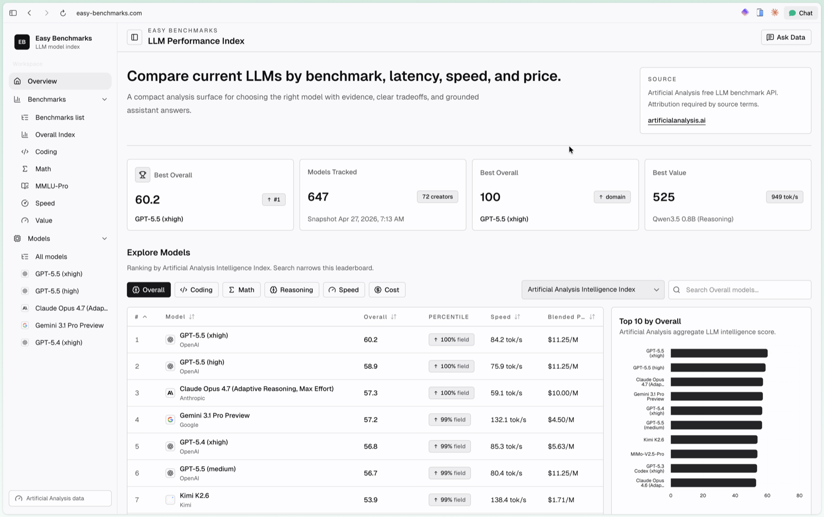824x517 pixels.
Task: Switch to the Coding tab
Action: click(196, 290)
